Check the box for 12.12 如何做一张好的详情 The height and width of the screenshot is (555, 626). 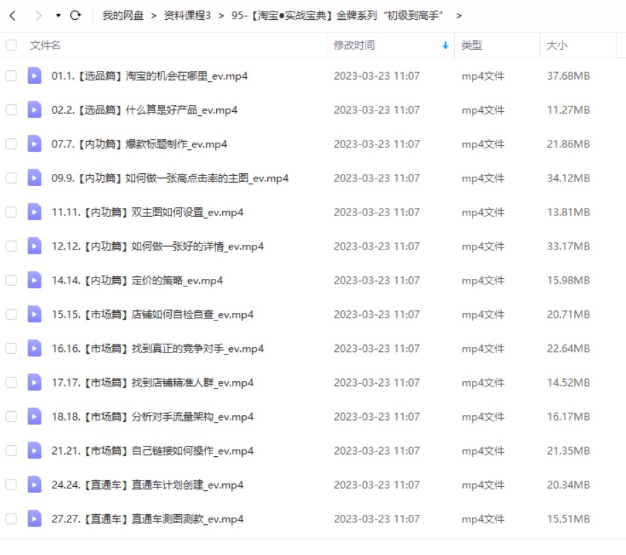pyautogui.click(x=11, y=246)
